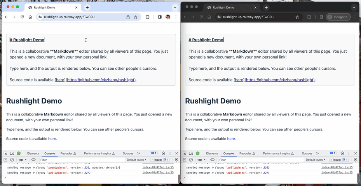Toggle the console sidebar in Incognito DevTools
Screen dimensions: 361x186
(185, 160)
